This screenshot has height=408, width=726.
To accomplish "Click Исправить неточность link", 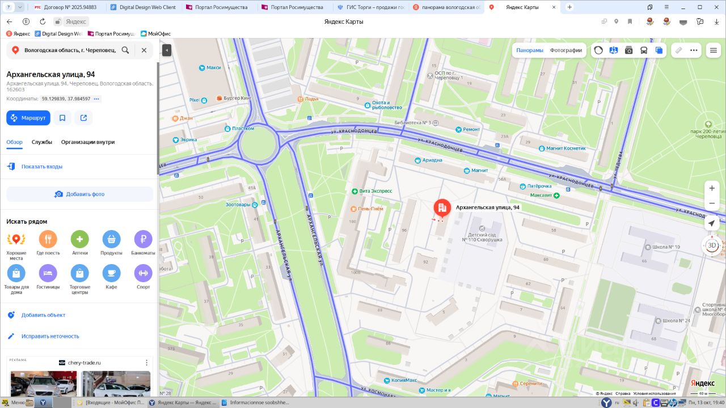I will pos(50,336).
